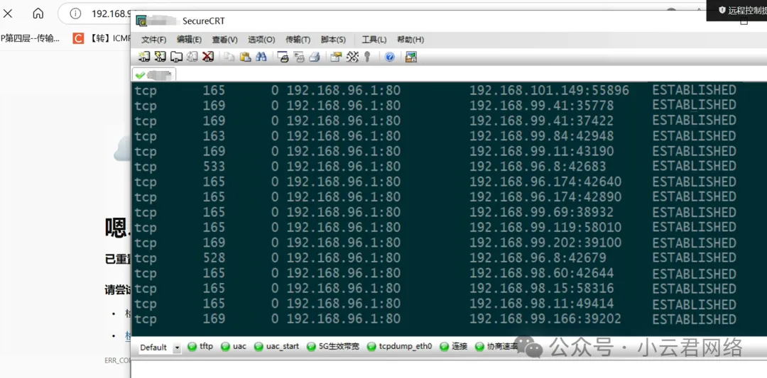Click the uac_start button
Screen dimensions: 767x378
pos(283,347)
